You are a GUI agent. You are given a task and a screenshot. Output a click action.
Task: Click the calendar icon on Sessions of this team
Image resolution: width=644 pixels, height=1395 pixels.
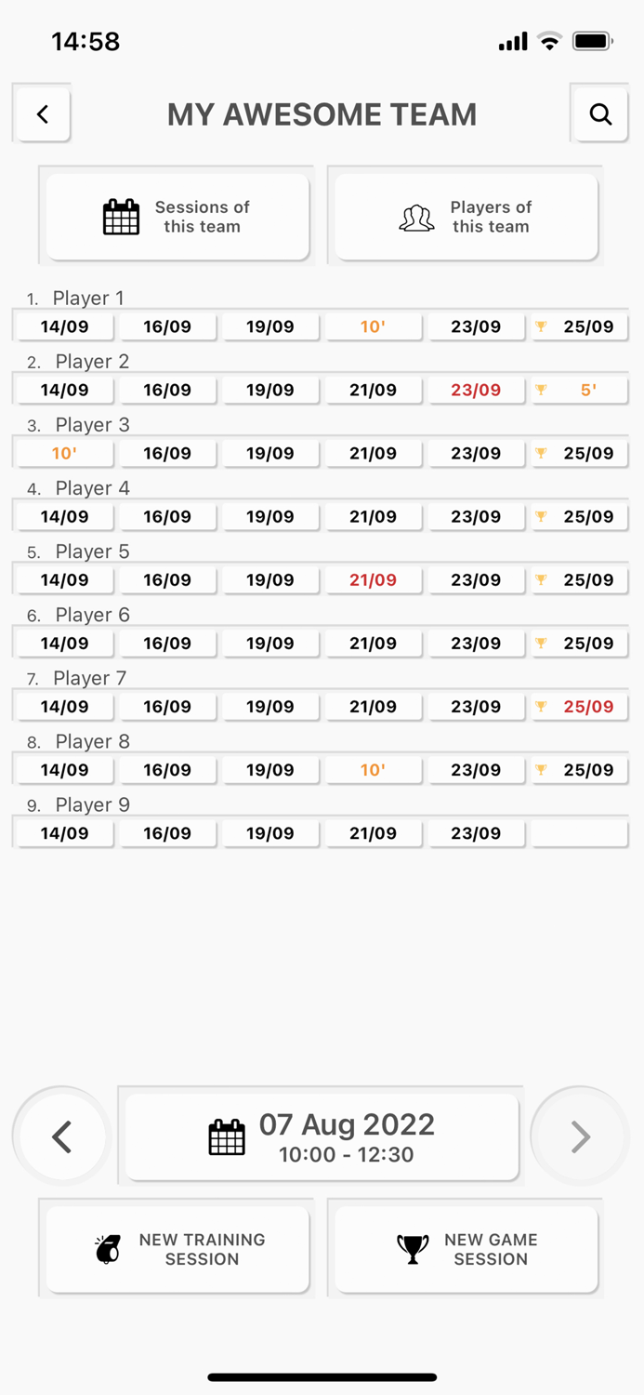121,216
